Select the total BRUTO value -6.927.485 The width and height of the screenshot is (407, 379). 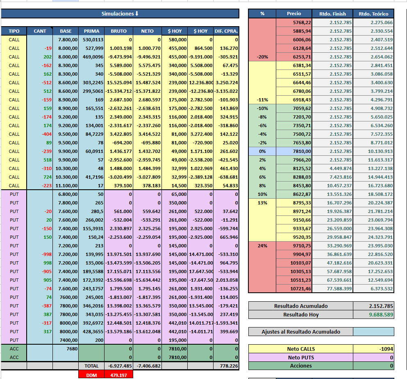(x=118, y=366)
